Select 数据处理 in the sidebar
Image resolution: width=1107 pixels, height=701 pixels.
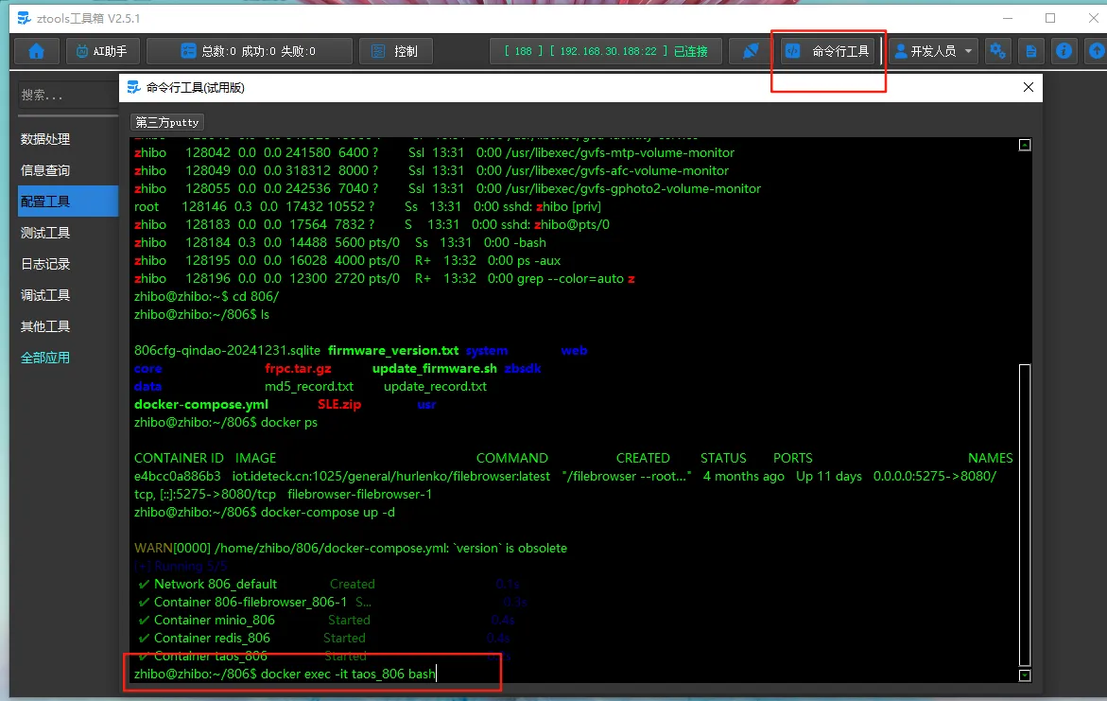[x=45, y=139]
